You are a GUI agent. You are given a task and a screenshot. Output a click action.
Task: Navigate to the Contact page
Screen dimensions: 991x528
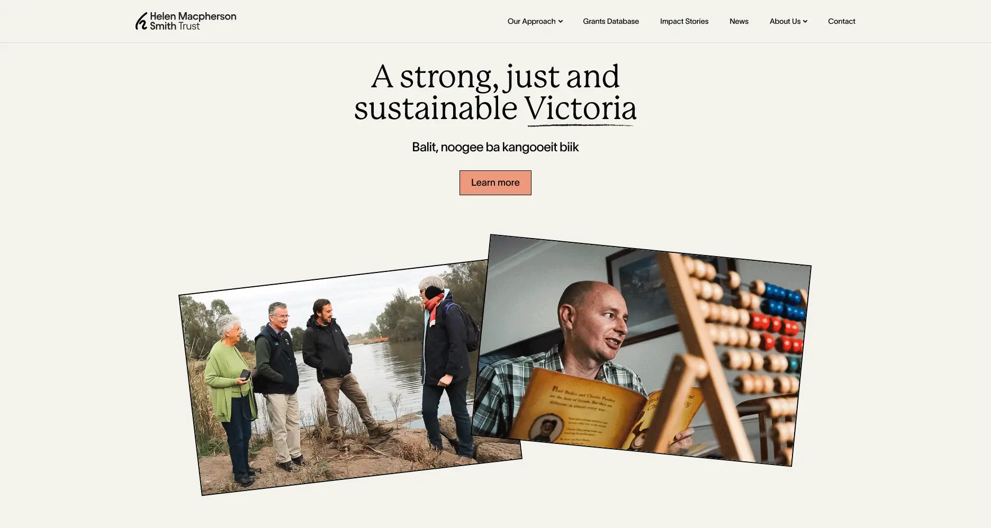[x=842, y=21]
